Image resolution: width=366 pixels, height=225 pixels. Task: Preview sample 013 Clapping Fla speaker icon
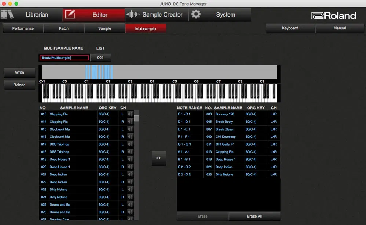[x=130, y=114]
